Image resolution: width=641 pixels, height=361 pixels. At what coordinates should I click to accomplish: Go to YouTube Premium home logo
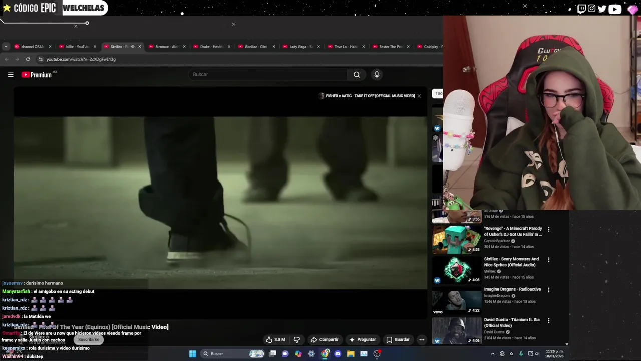tap(39, 75)
